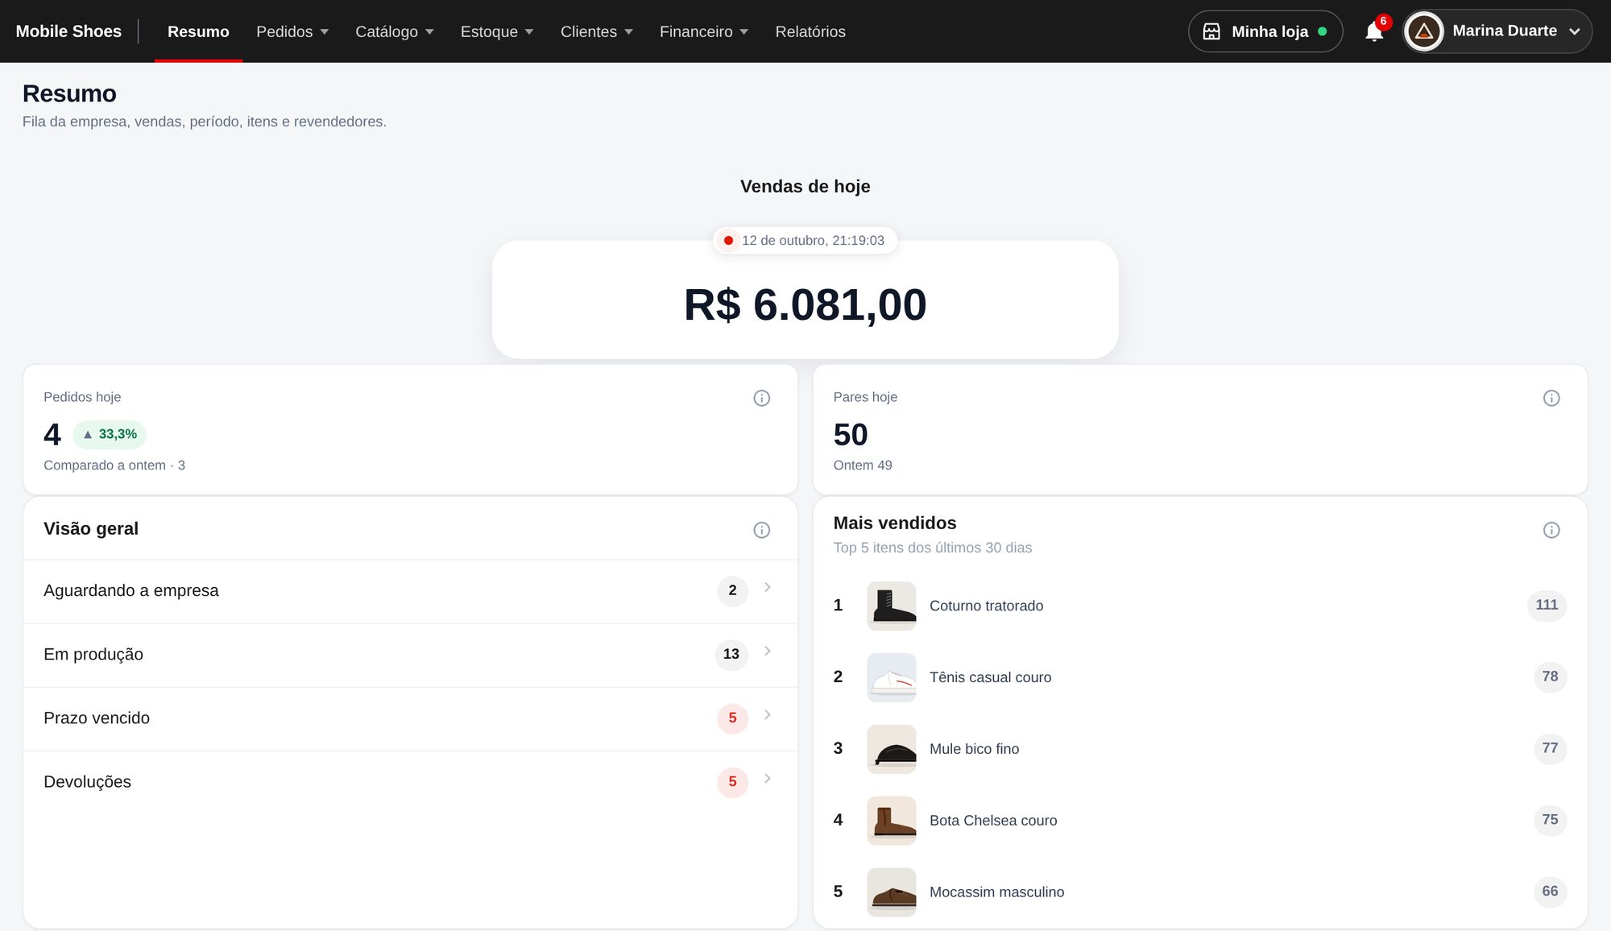Open the Em produção row chevron
This screenshot has height=931, width=1611.
click(x=768, y=651)
